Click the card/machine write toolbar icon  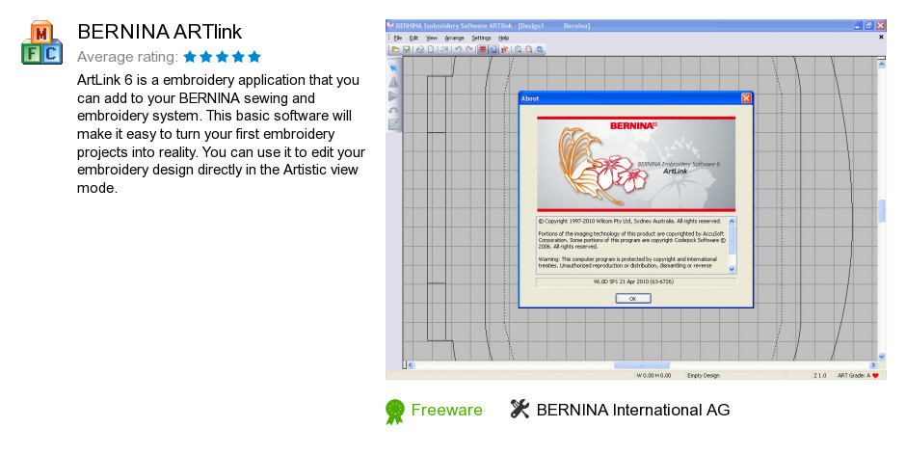point(444,49)
